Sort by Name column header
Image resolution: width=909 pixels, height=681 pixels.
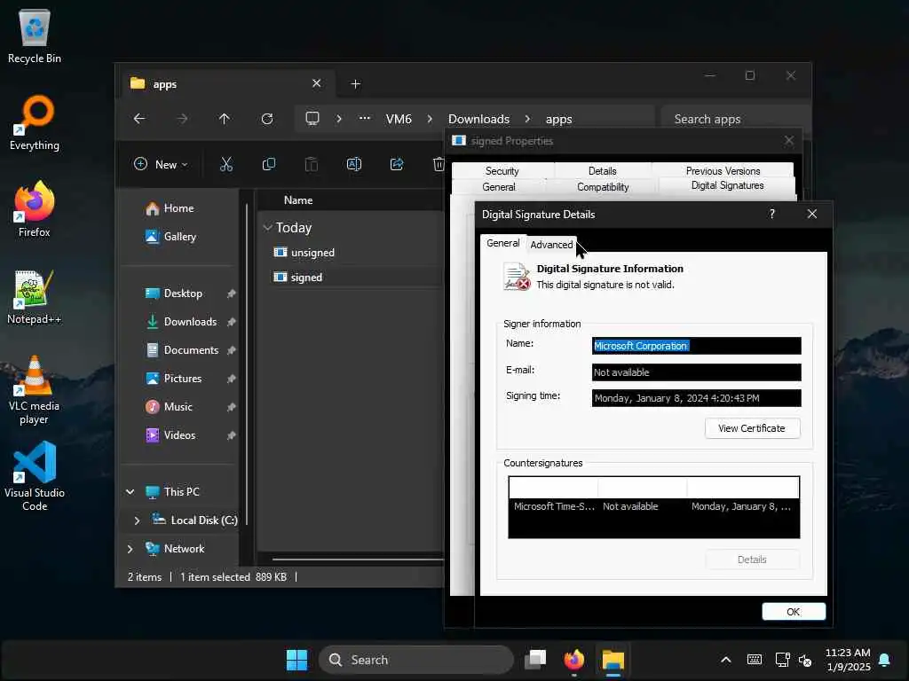[298, 200]
